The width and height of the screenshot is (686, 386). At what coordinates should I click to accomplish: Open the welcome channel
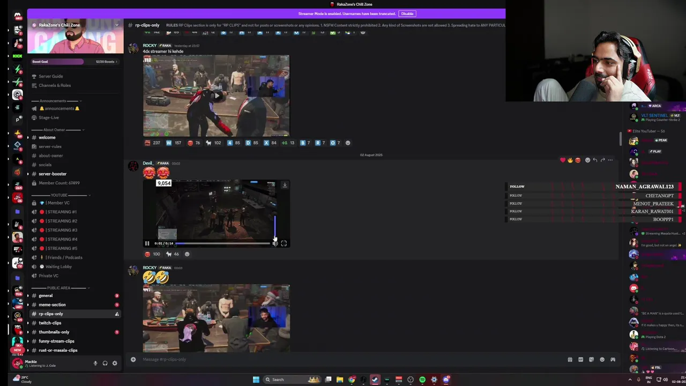pyautogui.click(x=47, y=137)
